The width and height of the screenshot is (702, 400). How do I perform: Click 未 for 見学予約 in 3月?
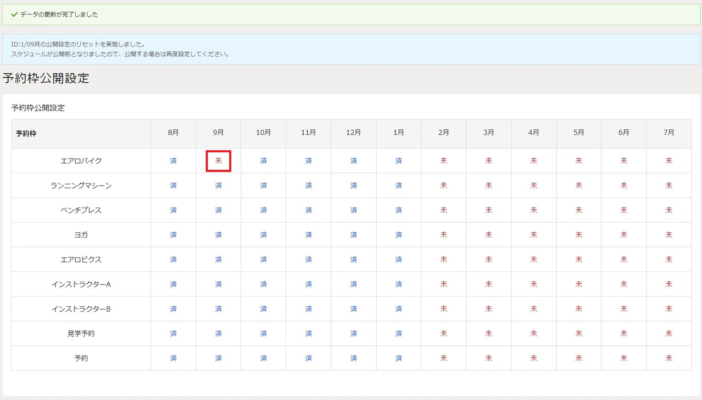(x=489, y=334)
